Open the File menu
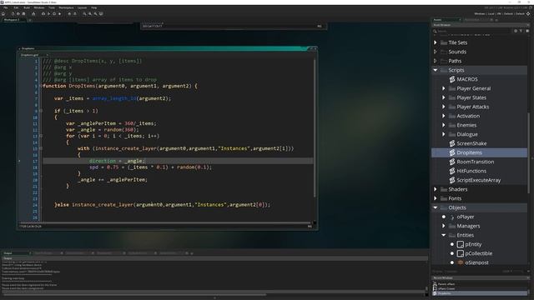 6,7
